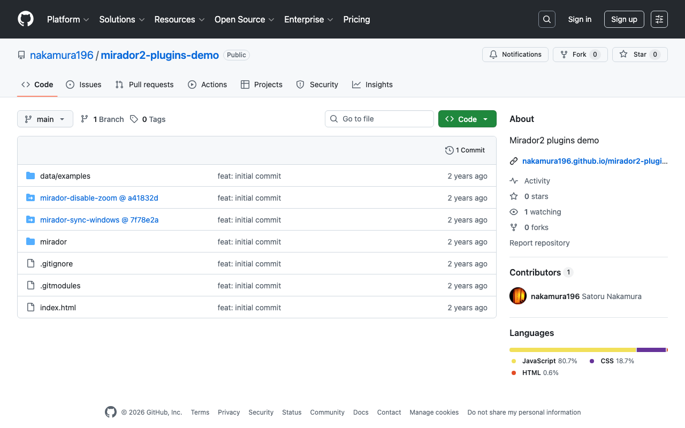Click the yellow JavaScript language bar segment
Image resolution: width=685 pixels, height=428 pixels.
coord(573,350)
